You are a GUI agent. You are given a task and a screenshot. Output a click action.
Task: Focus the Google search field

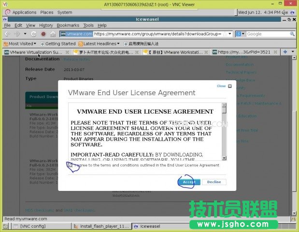pos(268,34)
